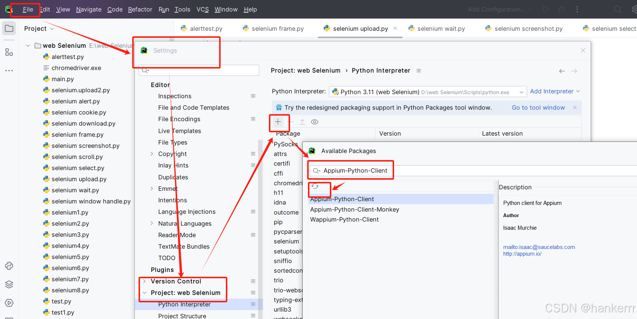Click the plus icon to install a package
Screen dimensions: 637x319
278,122
